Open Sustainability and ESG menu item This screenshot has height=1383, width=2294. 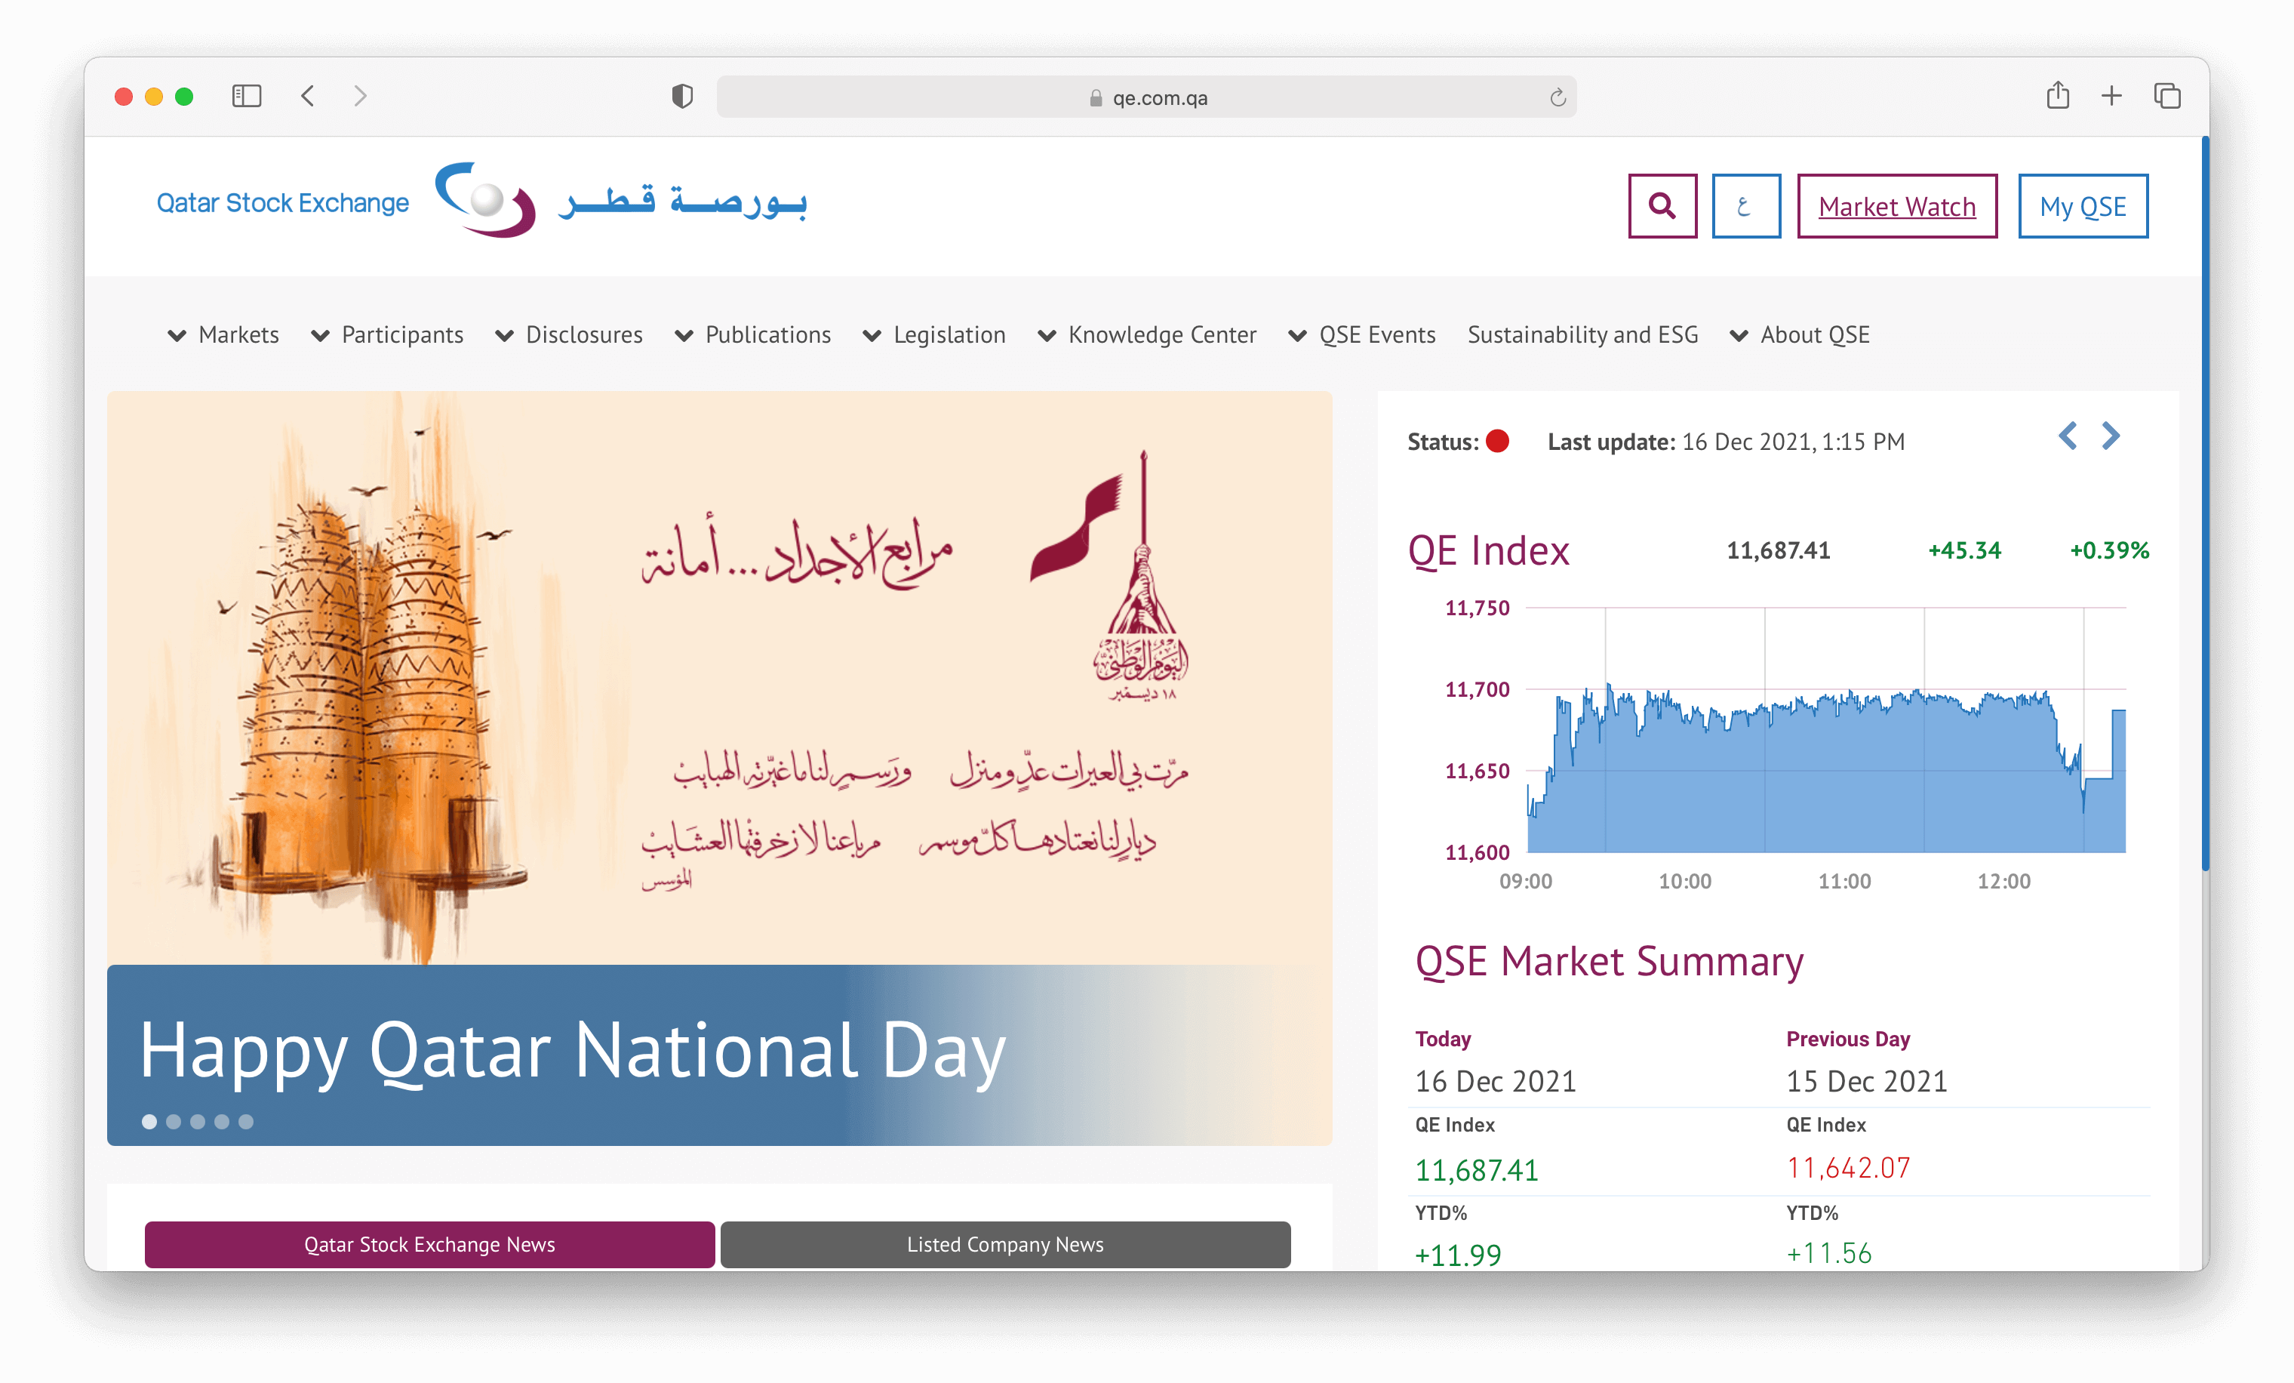1582,335
